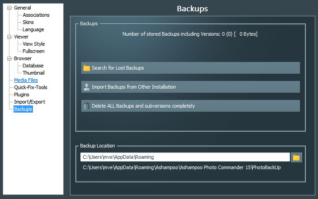
Task: Open Thumbnail settings page
Action: [33, 73]
